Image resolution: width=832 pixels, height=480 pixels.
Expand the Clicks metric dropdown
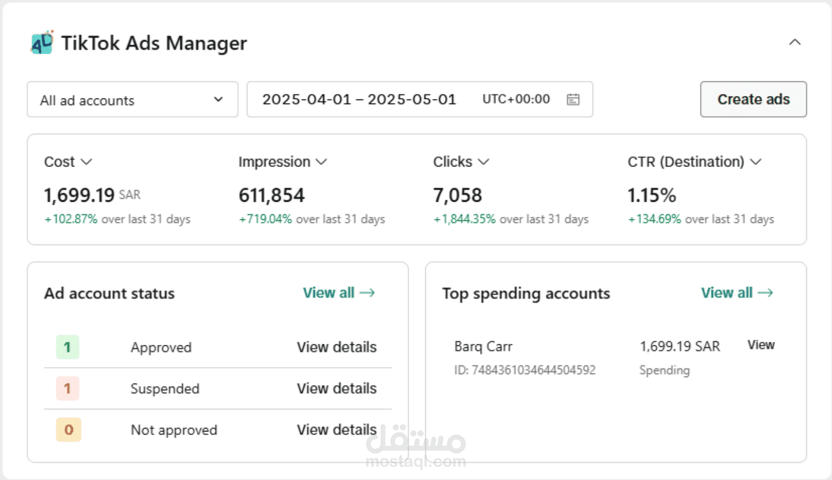(x=484, y=162)
